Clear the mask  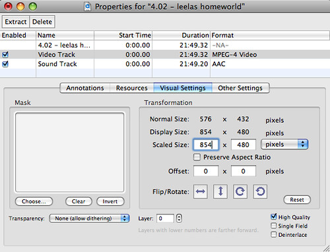[79, 201]
